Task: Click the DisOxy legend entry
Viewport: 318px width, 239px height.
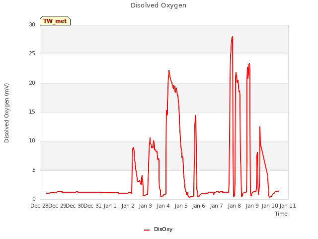Action: pyautogui.click(x=158, y=229)
